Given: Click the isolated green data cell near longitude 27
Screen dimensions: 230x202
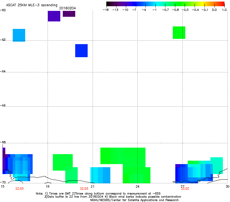Looking at the screenshot, I should click(x=179, y=33).
